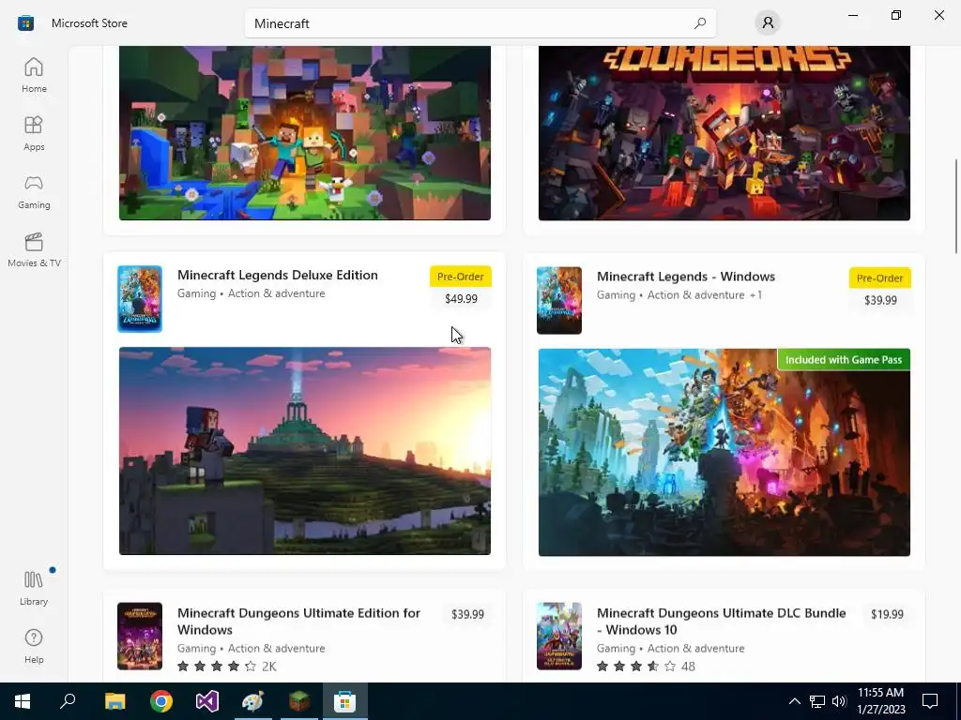961x720 pixels.
Task: Click the taskbar clock showing 11:55 AM
Action: coord(880,701)
